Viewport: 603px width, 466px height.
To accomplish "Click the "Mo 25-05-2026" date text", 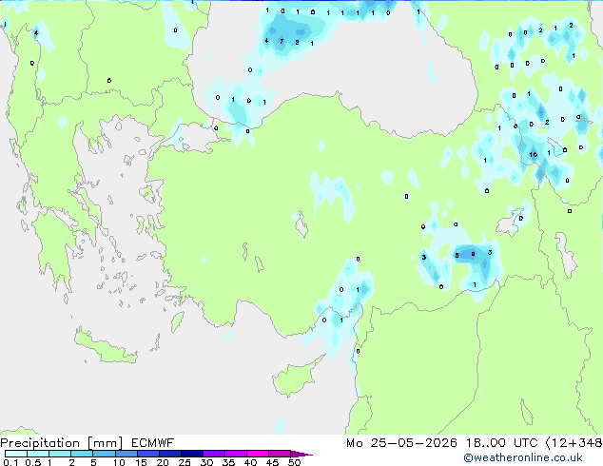I will [401, 443].
